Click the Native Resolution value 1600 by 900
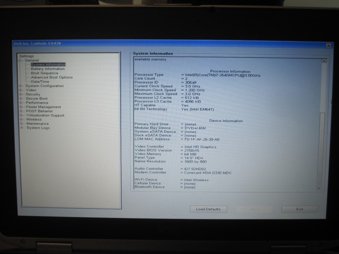Image resolution: width=339 pixels, height=254 pixels. click(195, 162)
